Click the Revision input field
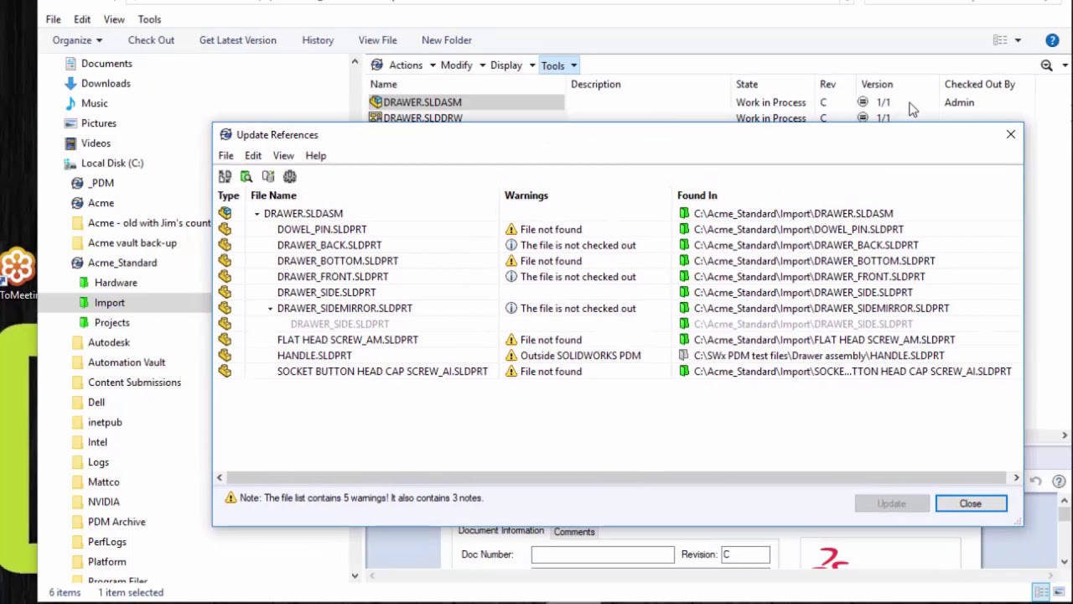Image resolution: width=1073 pixels, height=604 pixels. click(x=745, y=555)
